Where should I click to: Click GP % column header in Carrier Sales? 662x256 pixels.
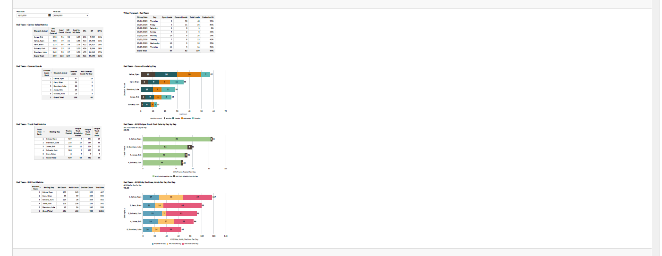click(99, 31)
